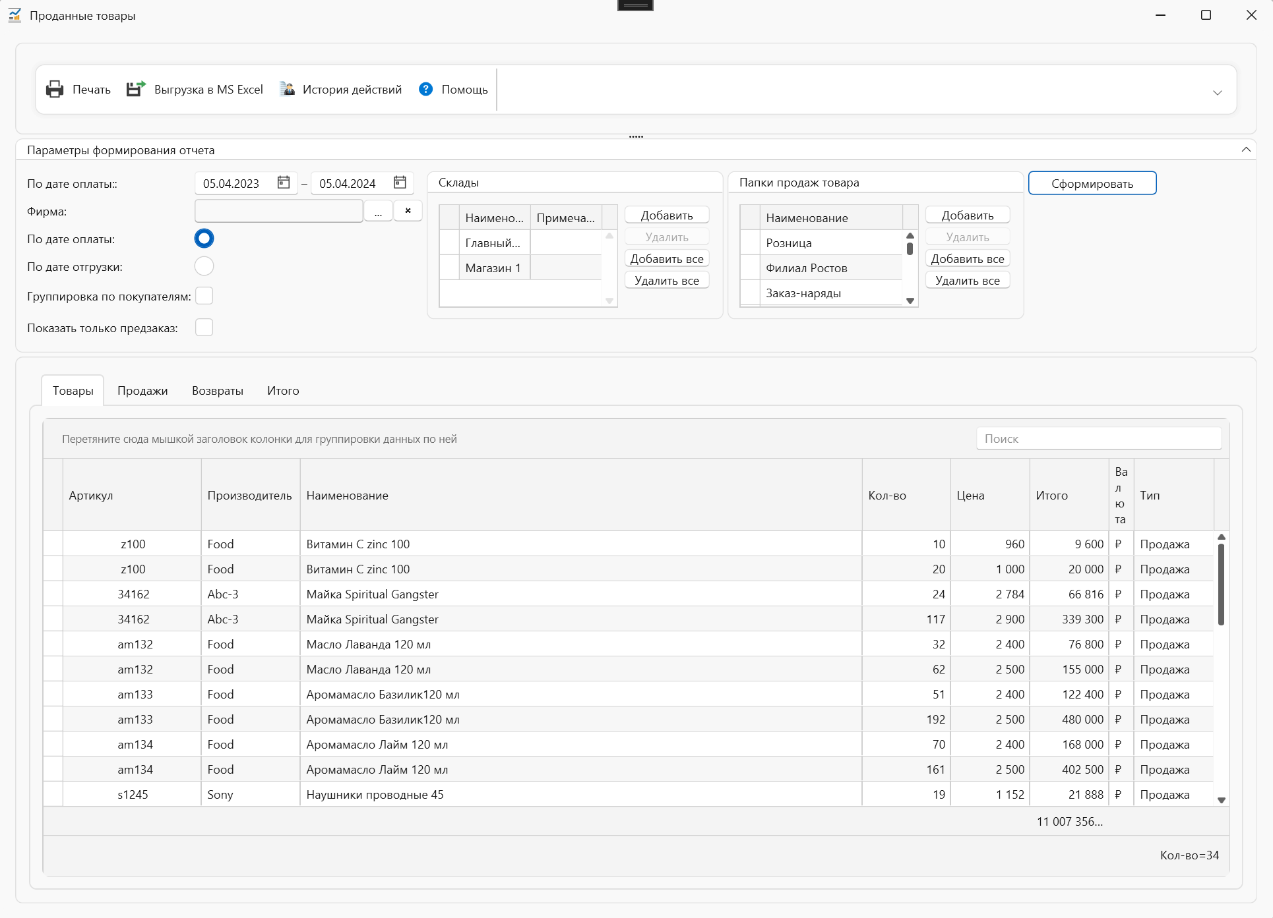
Task: Select the 'Розница' sales folder row
Action: click(821, 243)
